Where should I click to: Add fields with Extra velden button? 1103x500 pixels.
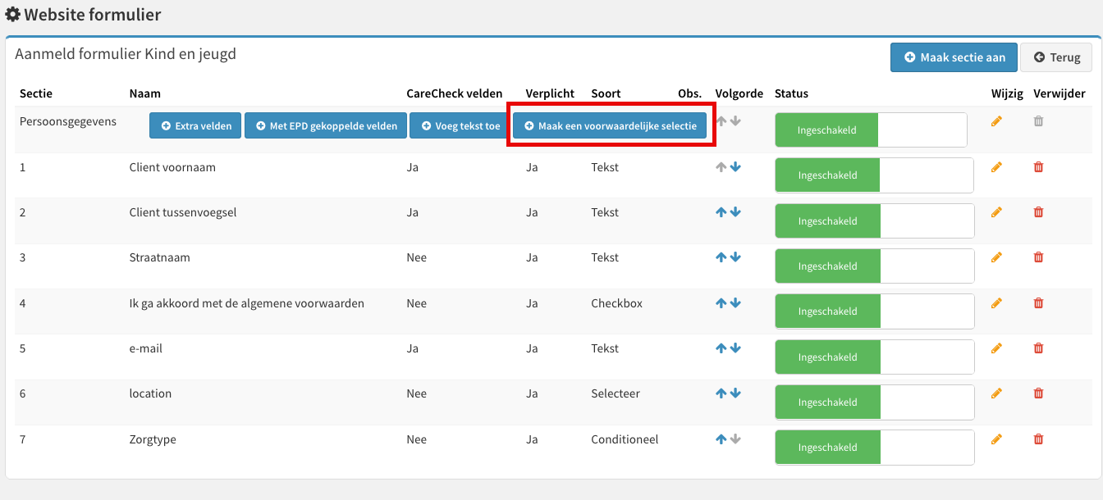[x=195, y=126]
